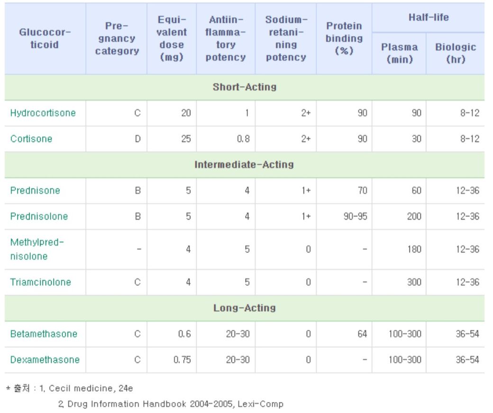Click the Biologic (hr) half-life header

tap(455, 53)
